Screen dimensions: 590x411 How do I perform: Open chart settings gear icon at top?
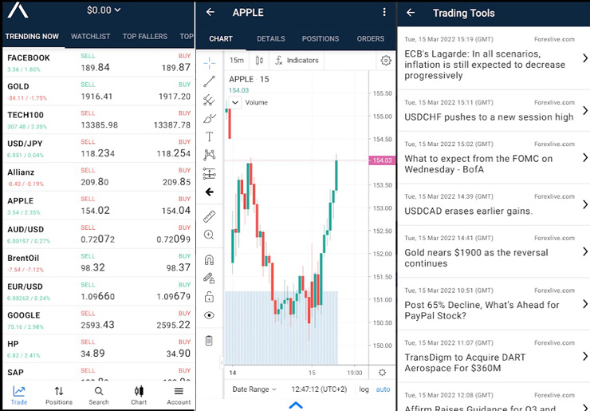click(386, 61)
